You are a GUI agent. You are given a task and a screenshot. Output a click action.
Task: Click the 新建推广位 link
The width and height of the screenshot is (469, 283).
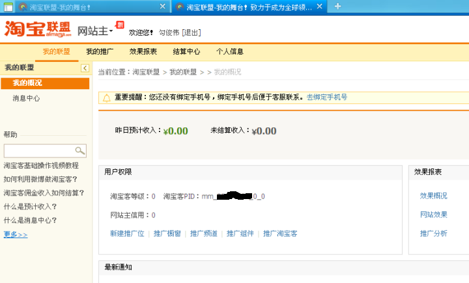[127, 234]
